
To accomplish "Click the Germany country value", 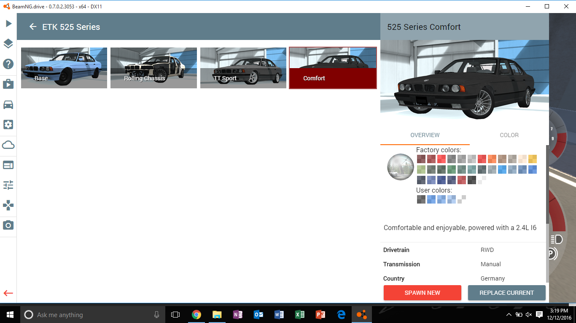I will click(x=493, y=278).
